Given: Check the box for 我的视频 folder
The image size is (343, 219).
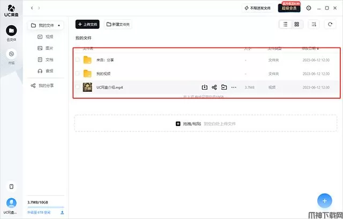Looking at the screenshot, I should click(x=77, y=73).
